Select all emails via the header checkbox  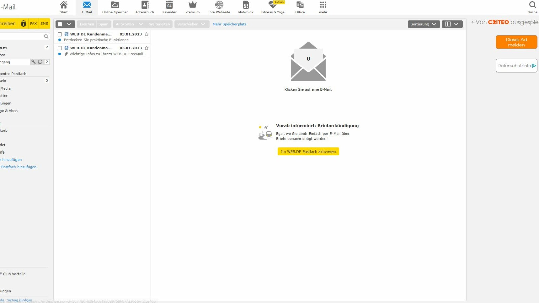pyautogui.click(x=62, y=24)
